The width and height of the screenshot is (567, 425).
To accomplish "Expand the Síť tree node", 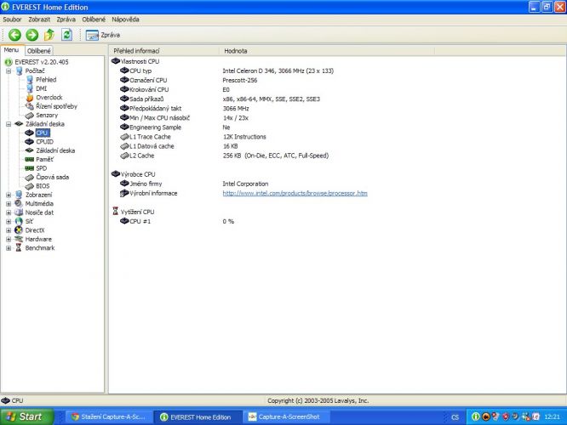I will 9,221.
